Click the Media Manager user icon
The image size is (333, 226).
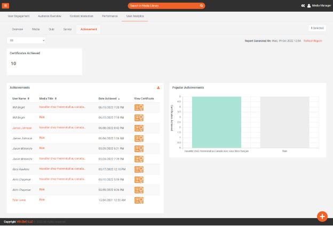coord(309,6)
